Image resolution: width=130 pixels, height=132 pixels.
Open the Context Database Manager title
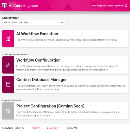coord(42,80)
